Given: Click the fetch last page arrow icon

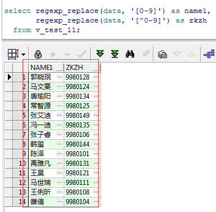Looking at the screenshot, I should point(114,54).
